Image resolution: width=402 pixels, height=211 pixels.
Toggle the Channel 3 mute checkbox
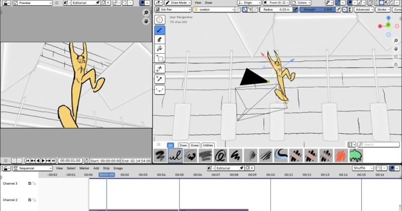pos(30,184)
